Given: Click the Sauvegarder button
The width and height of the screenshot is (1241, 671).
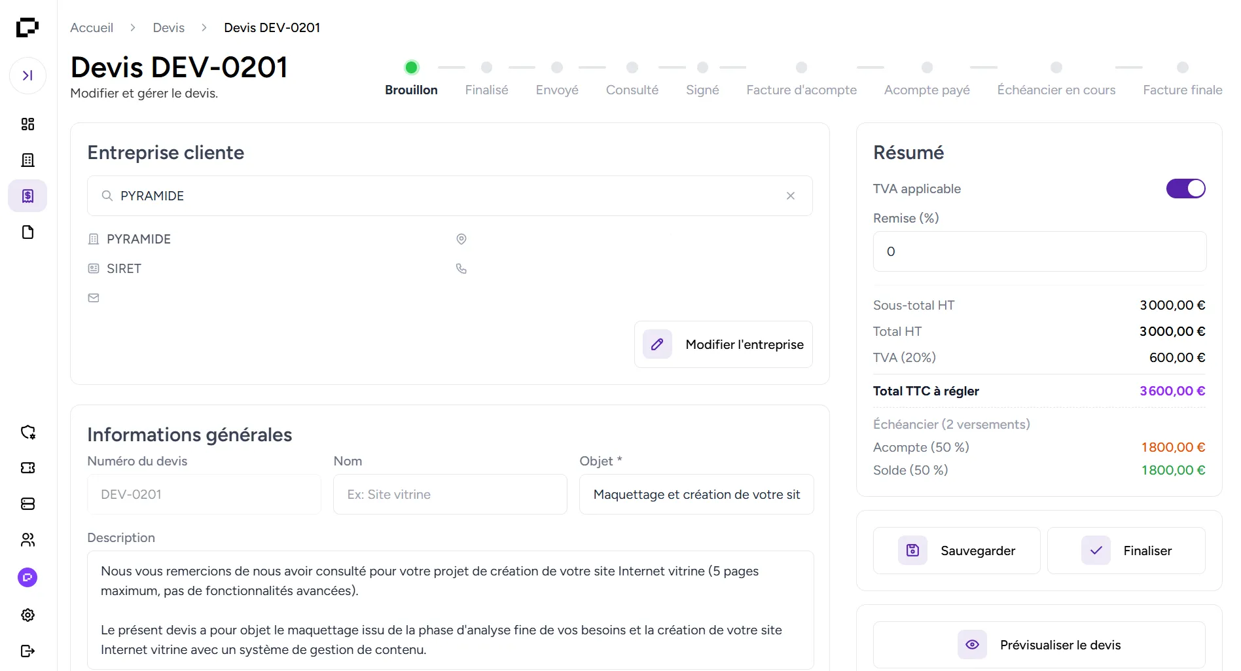Looking at the screenshot, I should pyautogui.click(x=956, y=551).
